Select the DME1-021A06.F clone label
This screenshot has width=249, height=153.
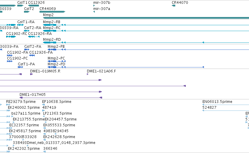[101, 71]
